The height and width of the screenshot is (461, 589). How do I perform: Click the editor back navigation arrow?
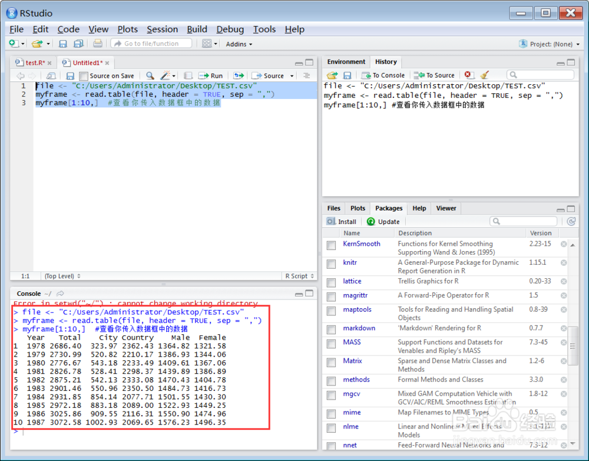click(x=21, y=75)
